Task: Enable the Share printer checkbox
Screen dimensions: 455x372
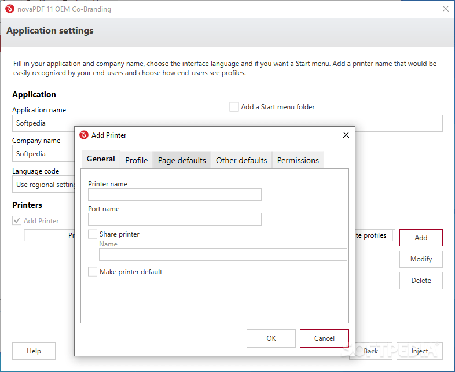Action: coord(93,234)
